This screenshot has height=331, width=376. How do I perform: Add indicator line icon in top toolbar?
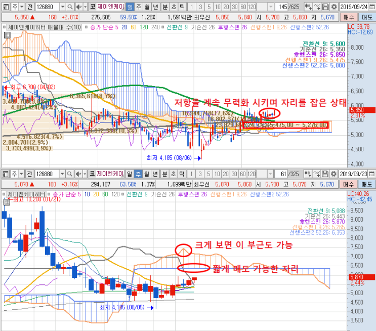coord(317,7)
